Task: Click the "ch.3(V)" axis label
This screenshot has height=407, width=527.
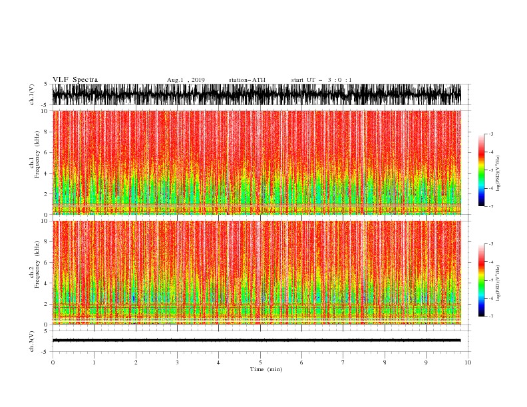Action: click(x=32, y=341)
